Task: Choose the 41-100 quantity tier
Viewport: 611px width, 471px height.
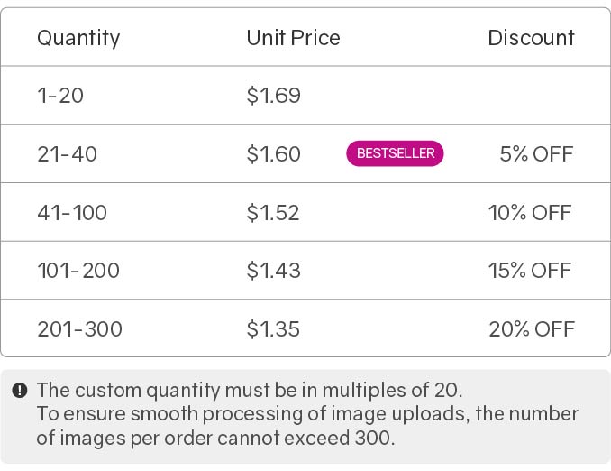Action: [x=72, y=213]
